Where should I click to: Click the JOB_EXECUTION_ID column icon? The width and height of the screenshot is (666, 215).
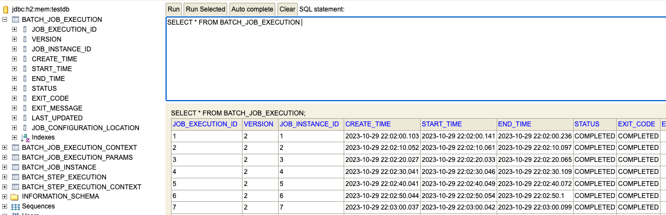(25, 30)
